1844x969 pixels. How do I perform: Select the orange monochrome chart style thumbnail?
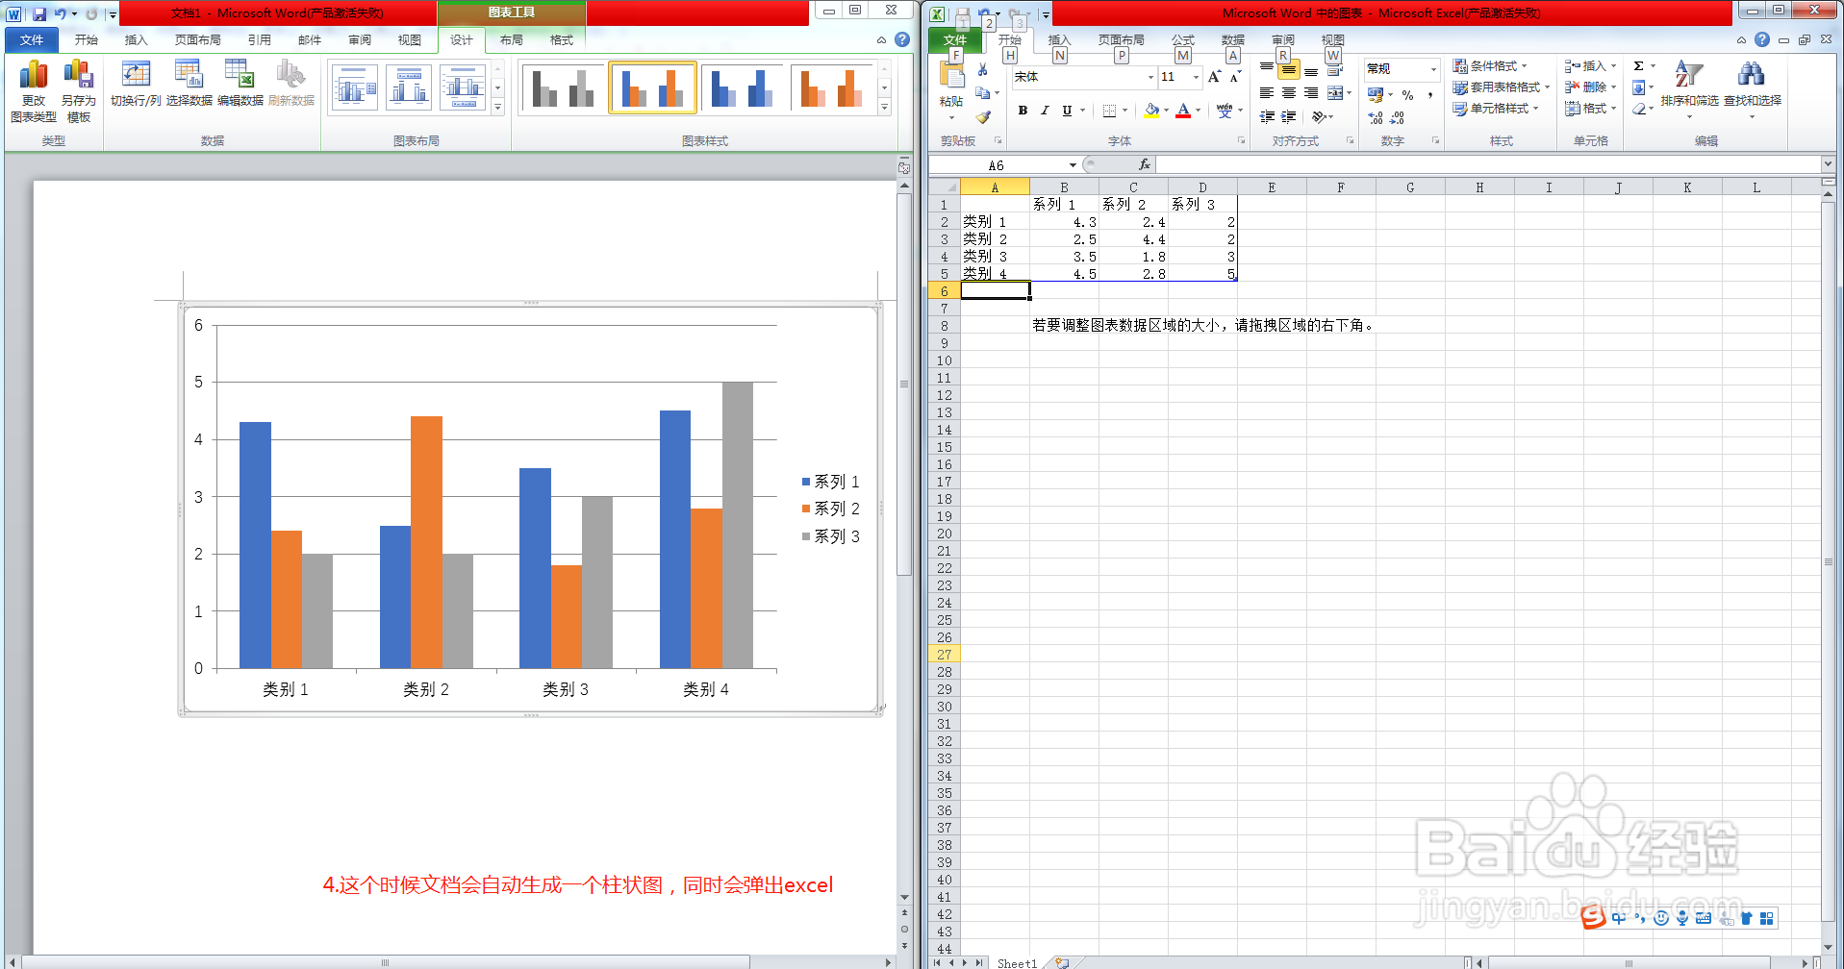pyautogui.click(x=831, y=87)
